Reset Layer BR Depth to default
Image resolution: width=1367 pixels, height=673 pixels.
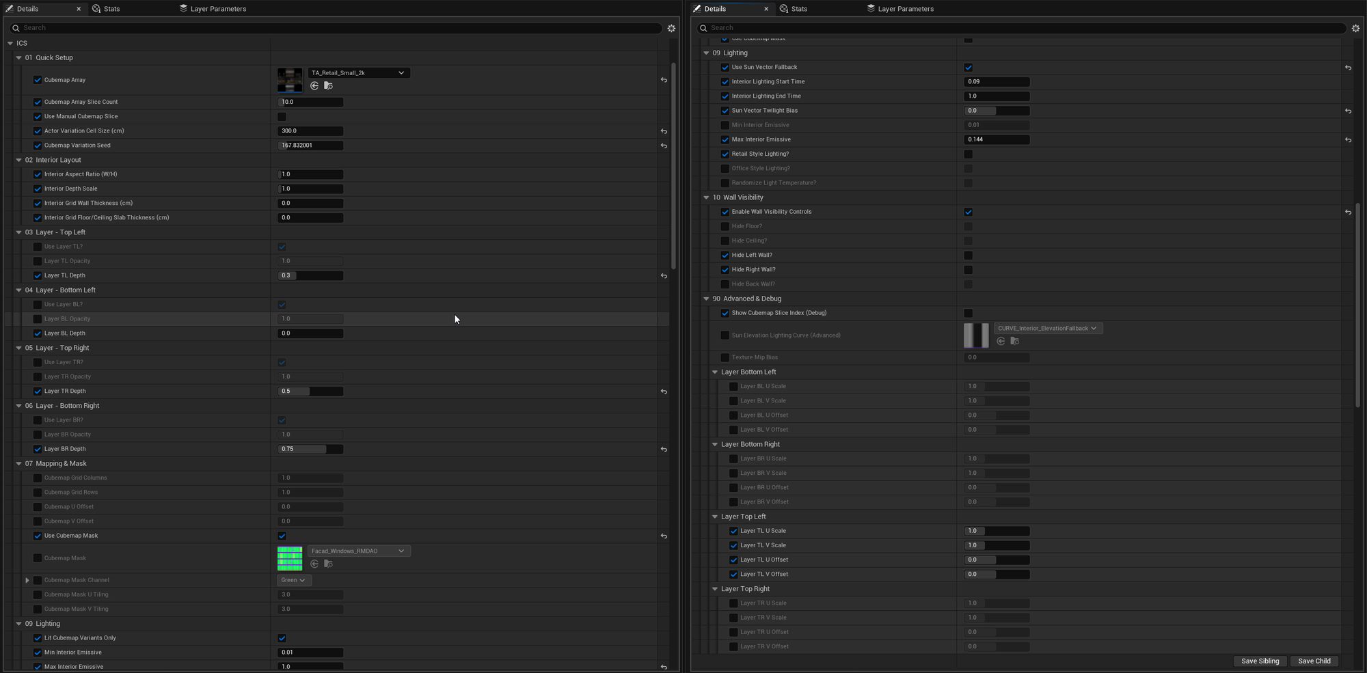664,450
